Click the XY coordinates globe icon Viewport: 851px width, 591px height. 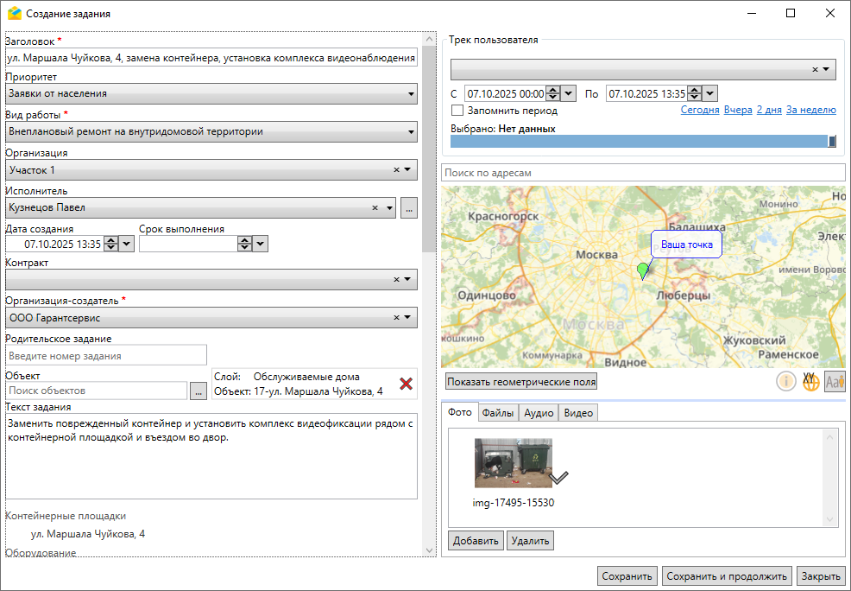pyautogui.click(x=810, y=381)
